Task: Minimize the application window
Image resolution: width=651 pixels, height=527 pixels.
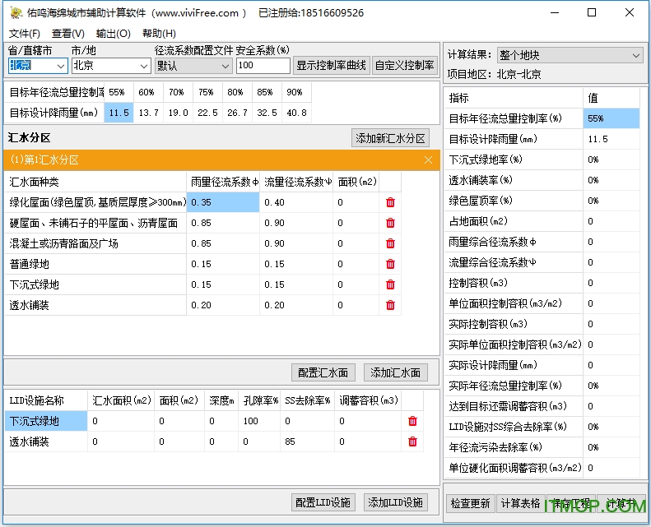Action: click(x=555, y=13)
